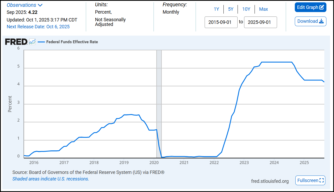
Task: Open fullscreen view of the graph
Action: pyautogui.click(x=310, y=180)
